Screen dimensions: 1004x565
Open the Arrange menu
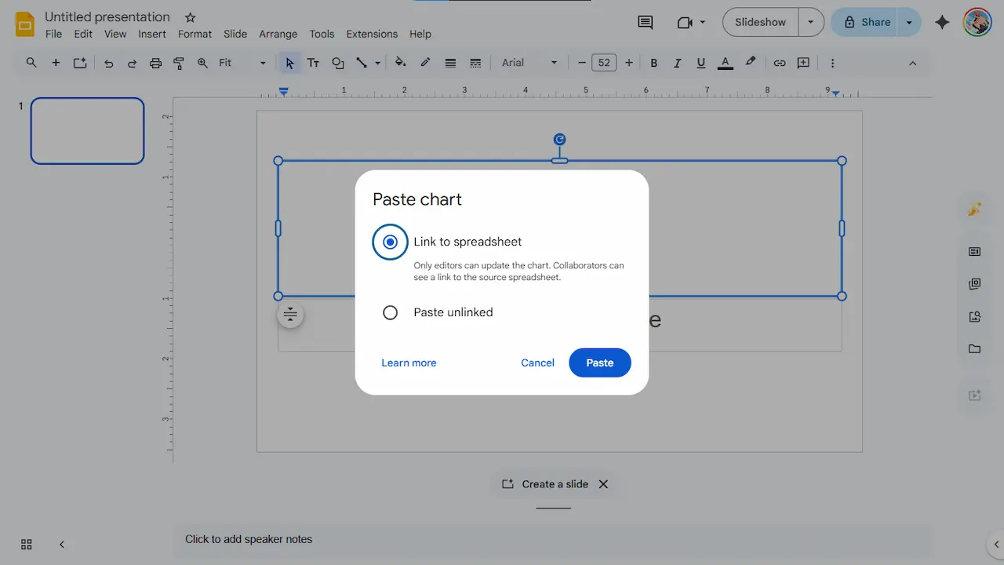278,34
